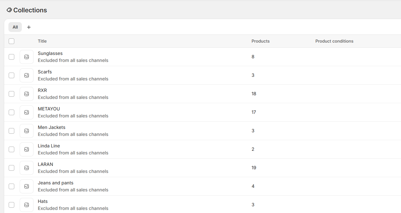Open the Scarfs collection
The height and width of the screenshot is (213, 401).
(45, 72)
